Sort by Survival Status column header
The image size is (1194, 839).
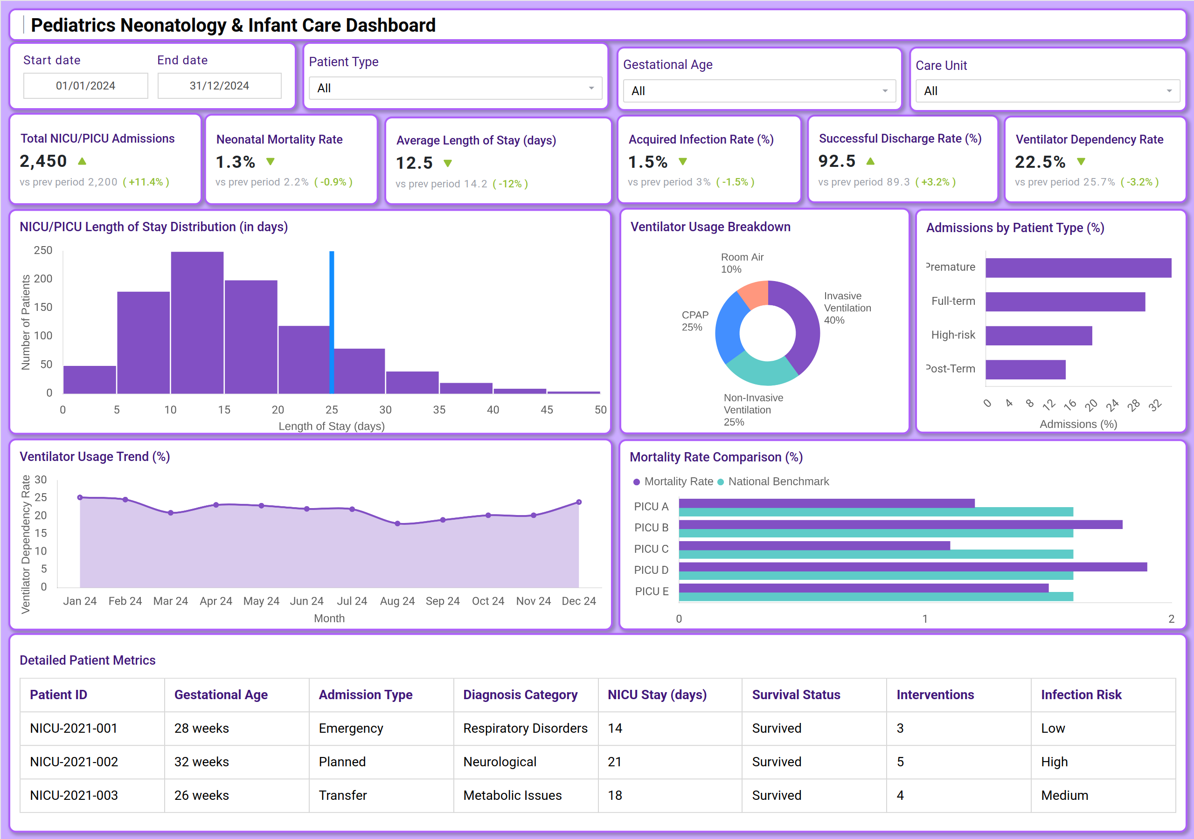click(814, 695)
